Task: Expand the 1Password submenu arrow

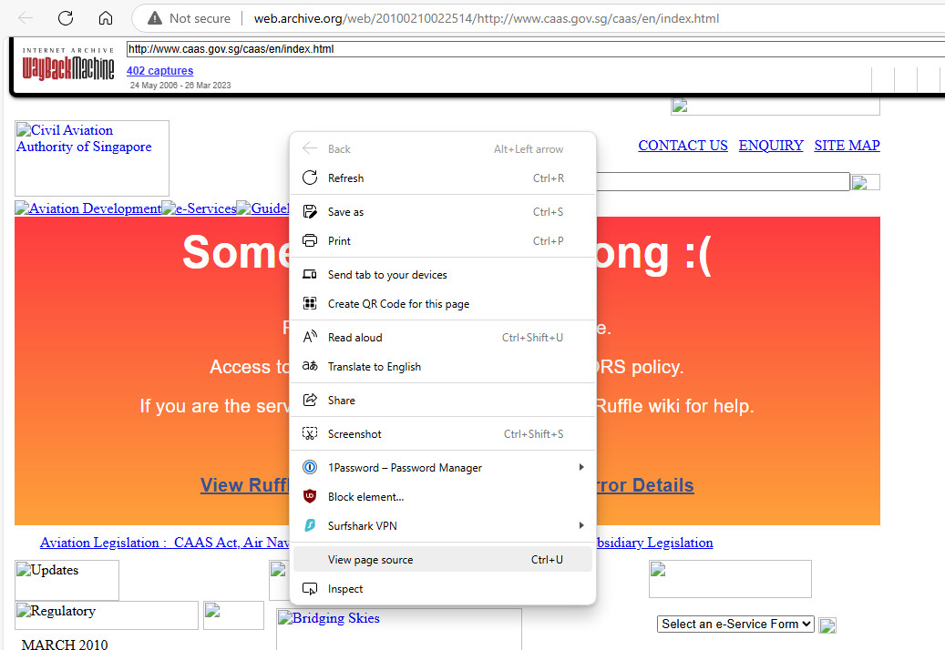Action: [x=581, y=467]
